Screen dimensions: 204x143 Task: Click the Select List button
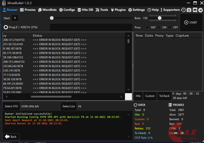tap(69, 106)
